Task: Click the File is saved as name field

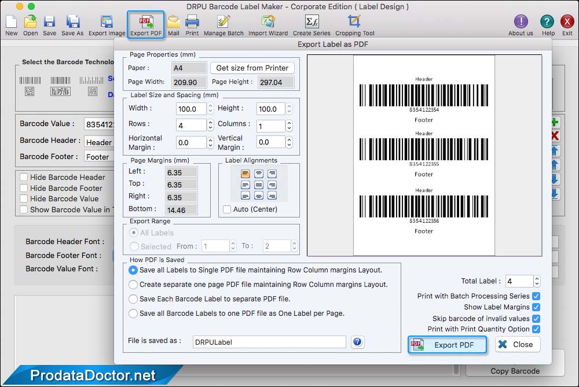Action: point(269,342)
